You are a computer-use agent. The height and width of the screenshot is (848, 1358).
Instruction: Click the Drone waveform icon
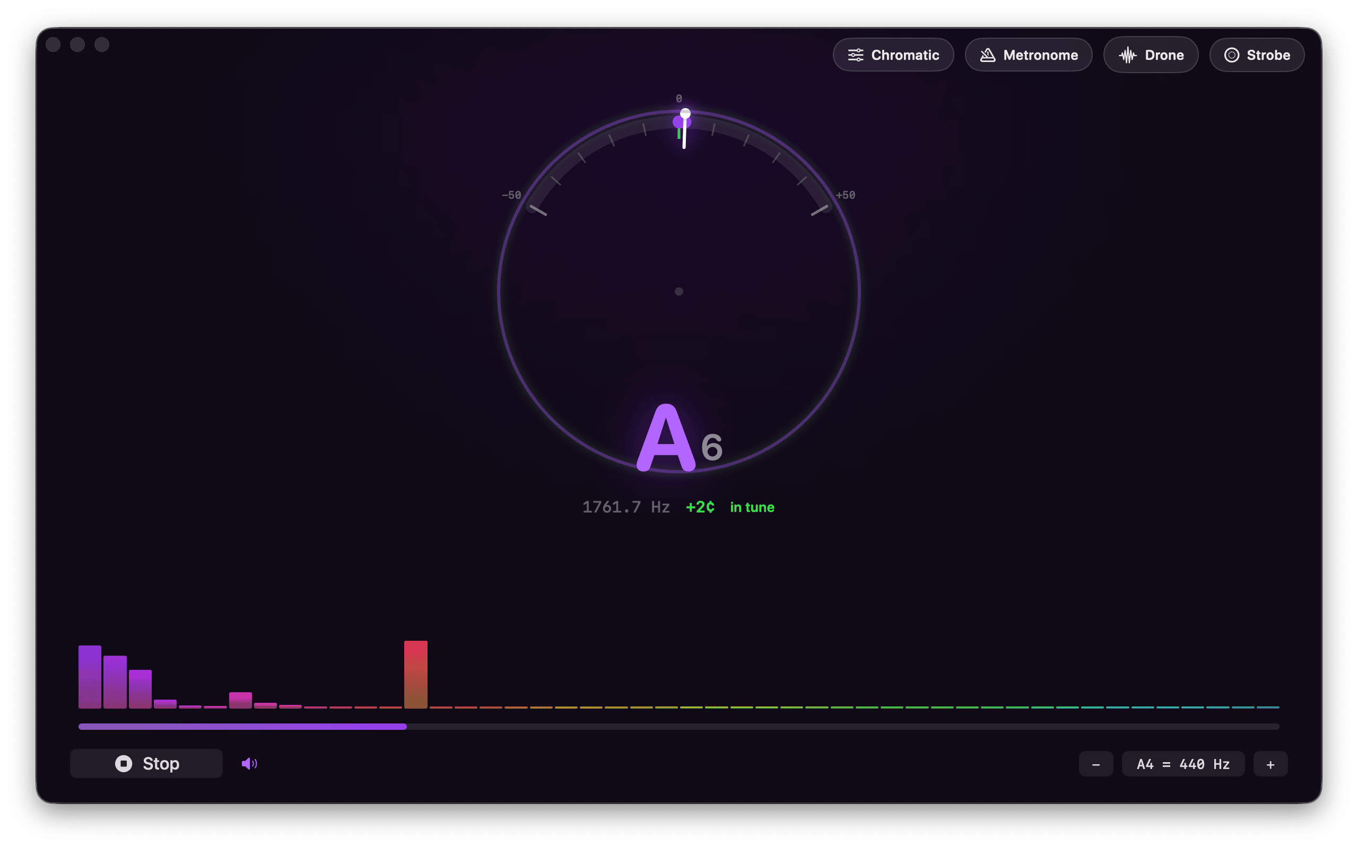[x=1127, y=55]
